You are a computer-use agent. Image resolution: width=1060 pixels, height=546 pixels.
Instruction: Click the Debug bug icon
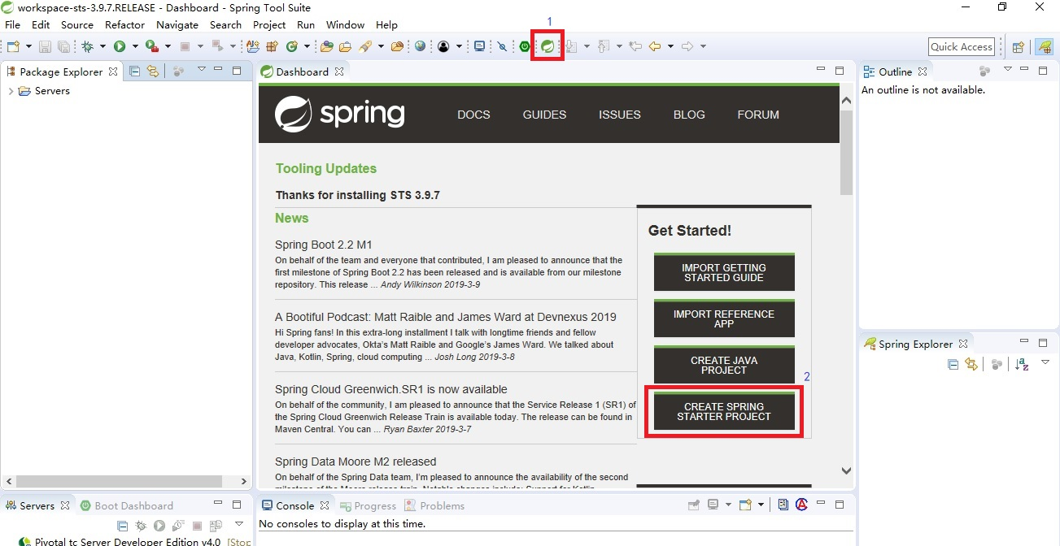(87, 46)
